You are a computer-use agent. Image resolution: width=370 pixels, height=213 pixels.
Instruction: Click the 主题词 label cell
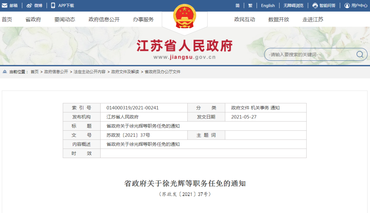click(206, 135)
